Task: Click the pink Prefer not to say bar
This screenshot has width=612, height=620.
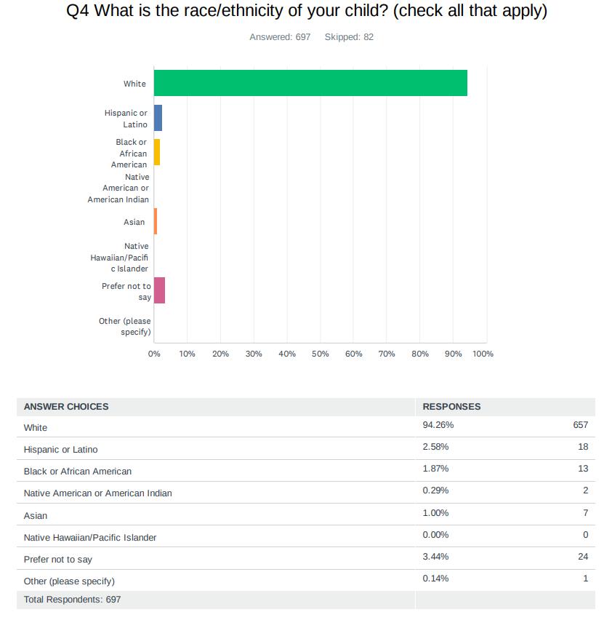Action: tap(159, 290)
